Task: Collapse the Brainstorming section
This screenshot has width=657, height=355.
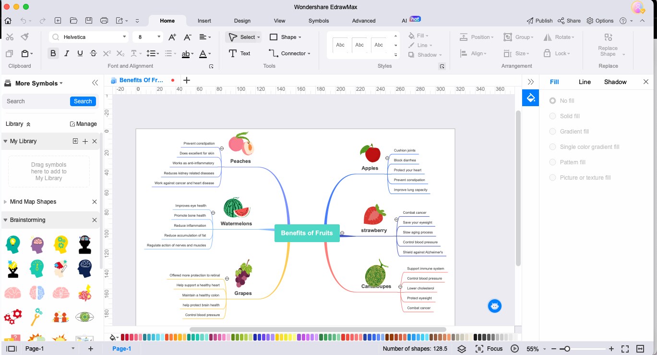Action: click(x=5, y=220)
